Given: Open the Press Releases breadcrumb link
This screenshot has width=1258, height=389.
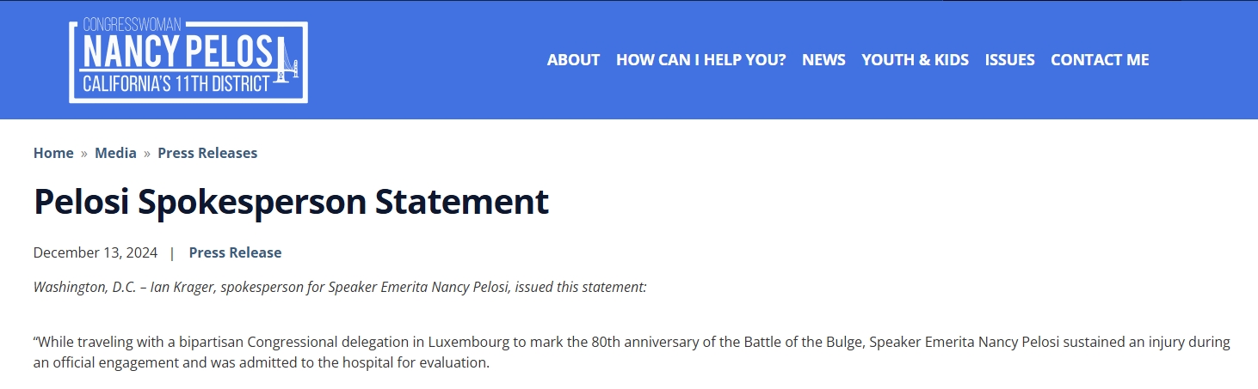Looking at the screenshot, I should [x=207, y=153].
